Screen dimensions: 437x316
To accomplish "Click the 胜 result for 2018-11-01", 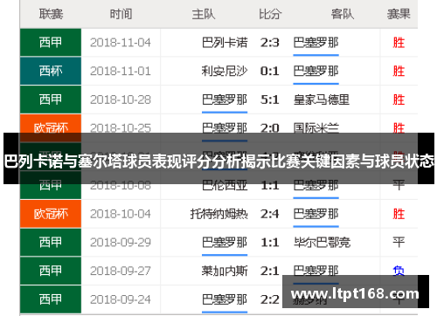I will point(399,72).
